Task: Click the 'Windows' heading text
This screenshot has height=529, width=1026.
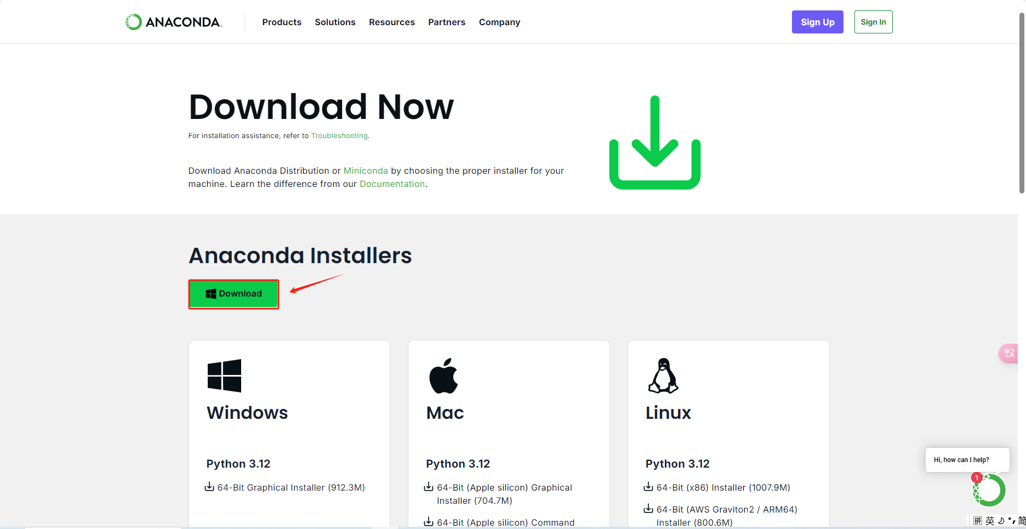Action: [x=247, y=413]
